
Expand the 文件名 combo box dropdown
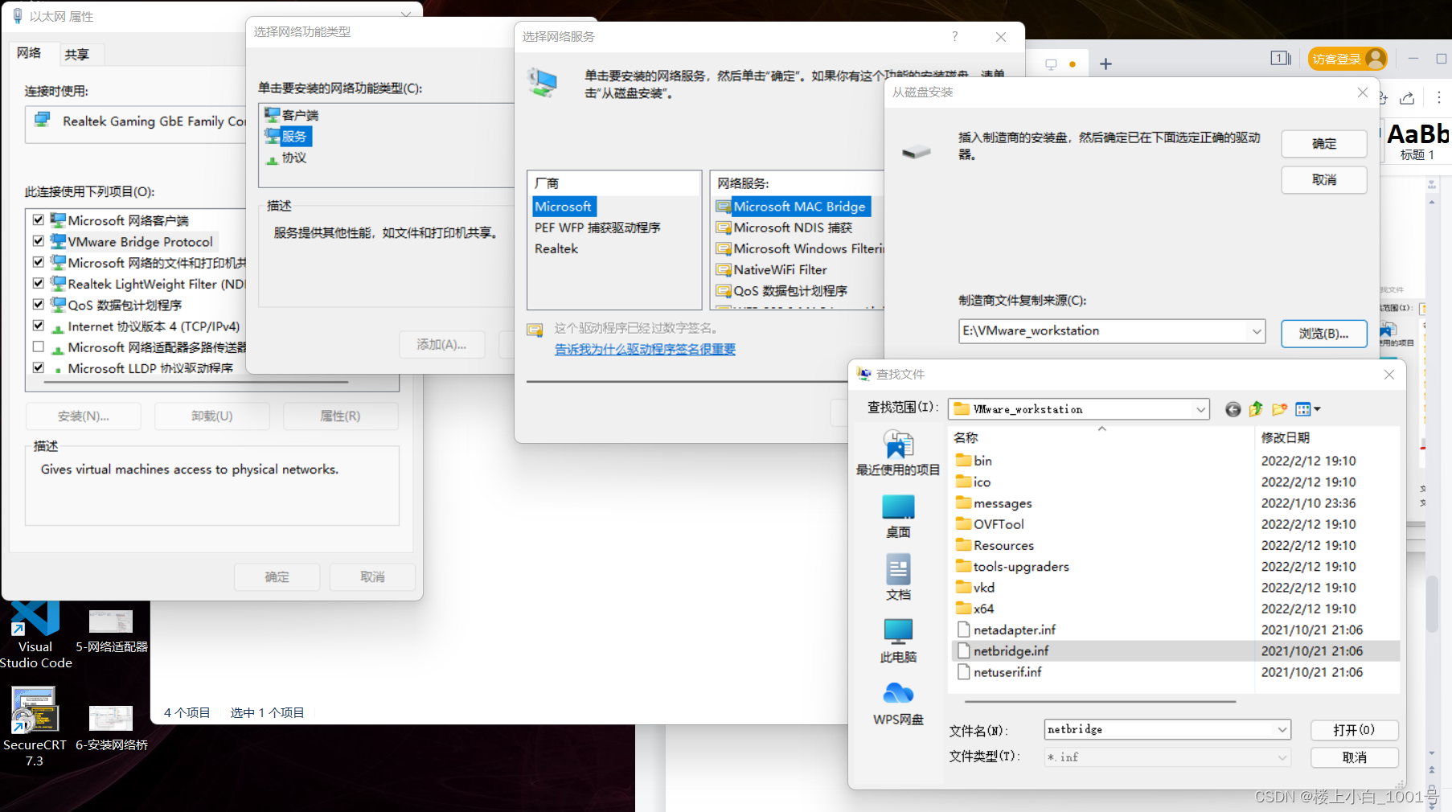pyautogui.click(x=1282, y=729)
